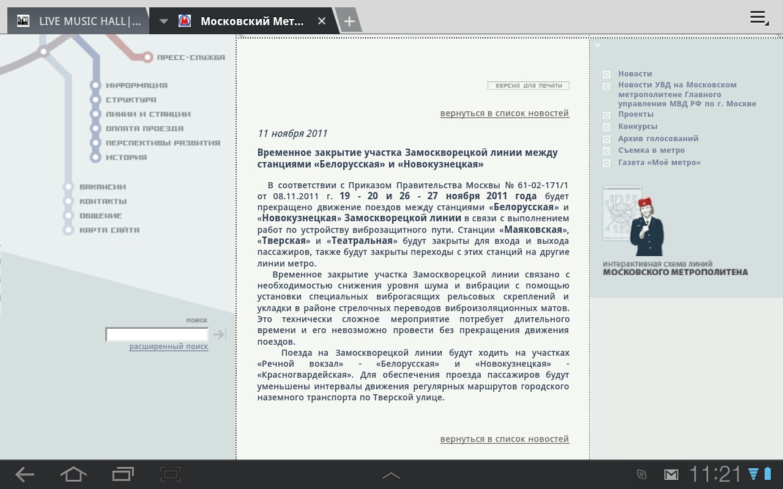Screen dimensions: 783x489
Task: Open интерактивная схема линий Московского метрополитена caption
Action: click(675, 268)
